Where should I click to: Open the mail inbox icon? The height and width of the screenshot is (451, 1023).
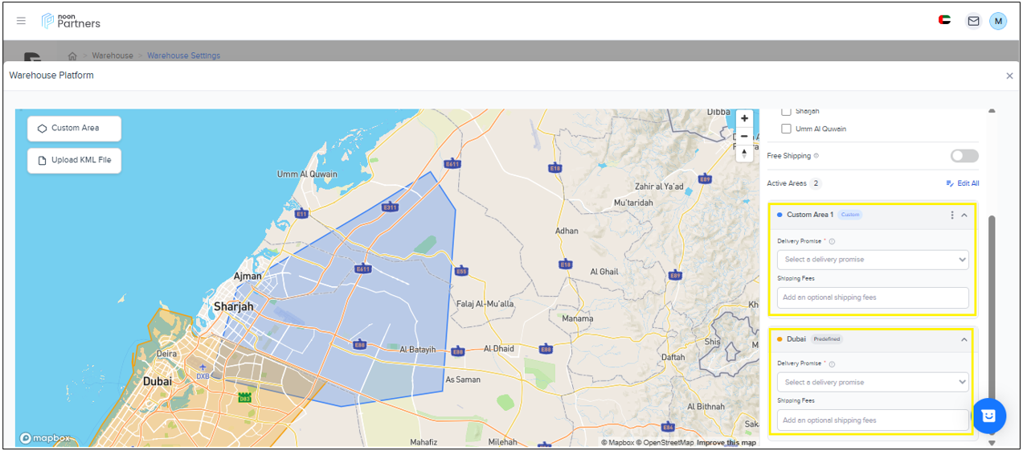pyautogui.click(x=973, y=21)
